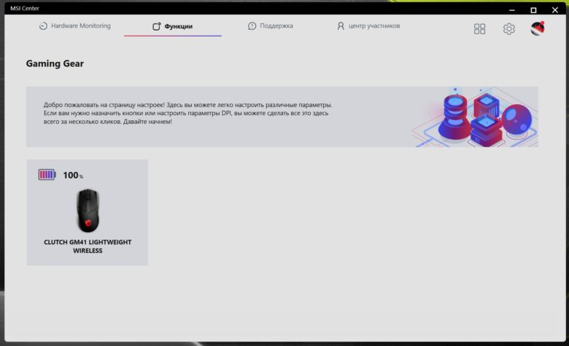Maximize the MSI Center window
The image size is (569, 346).
533,9
